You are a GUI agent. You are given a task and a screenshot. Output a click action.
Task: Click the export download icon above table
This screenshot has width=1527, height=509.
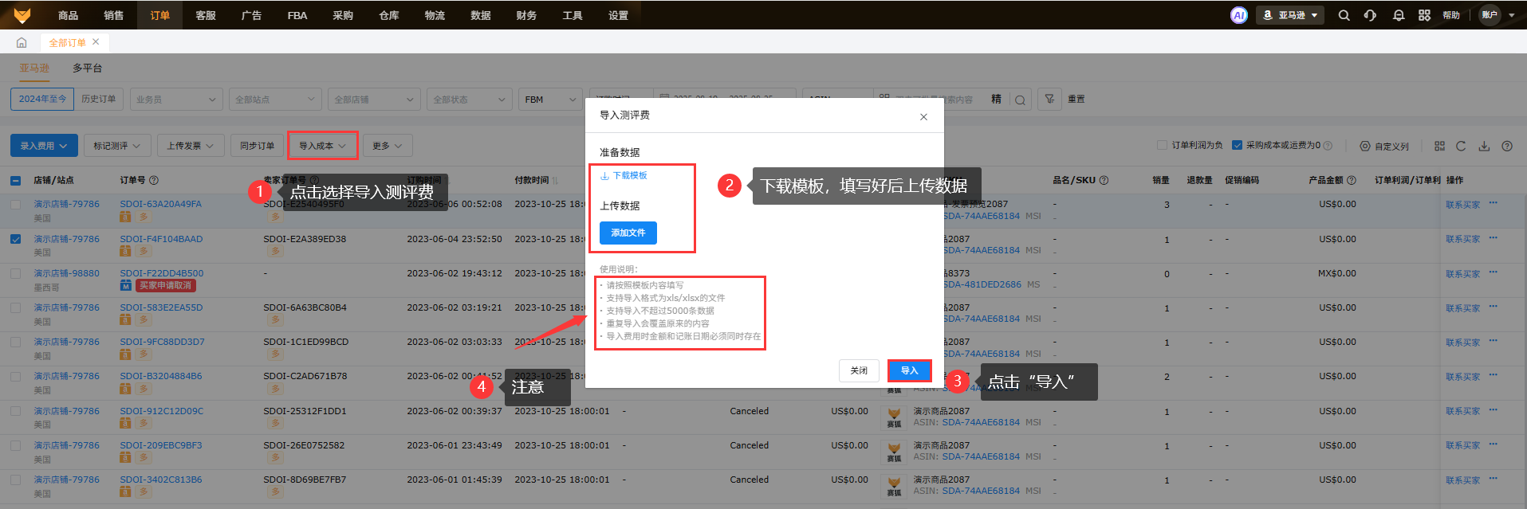tap(1484, 146)
